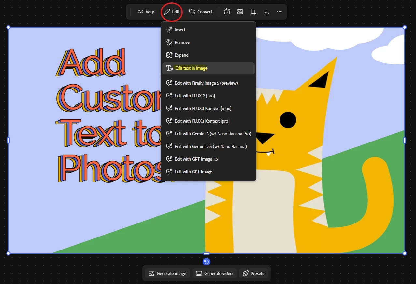Viewport: 416px width, 284px height.
Task: Click the toolbar's vertical grip handle
Action: point(131,12)
